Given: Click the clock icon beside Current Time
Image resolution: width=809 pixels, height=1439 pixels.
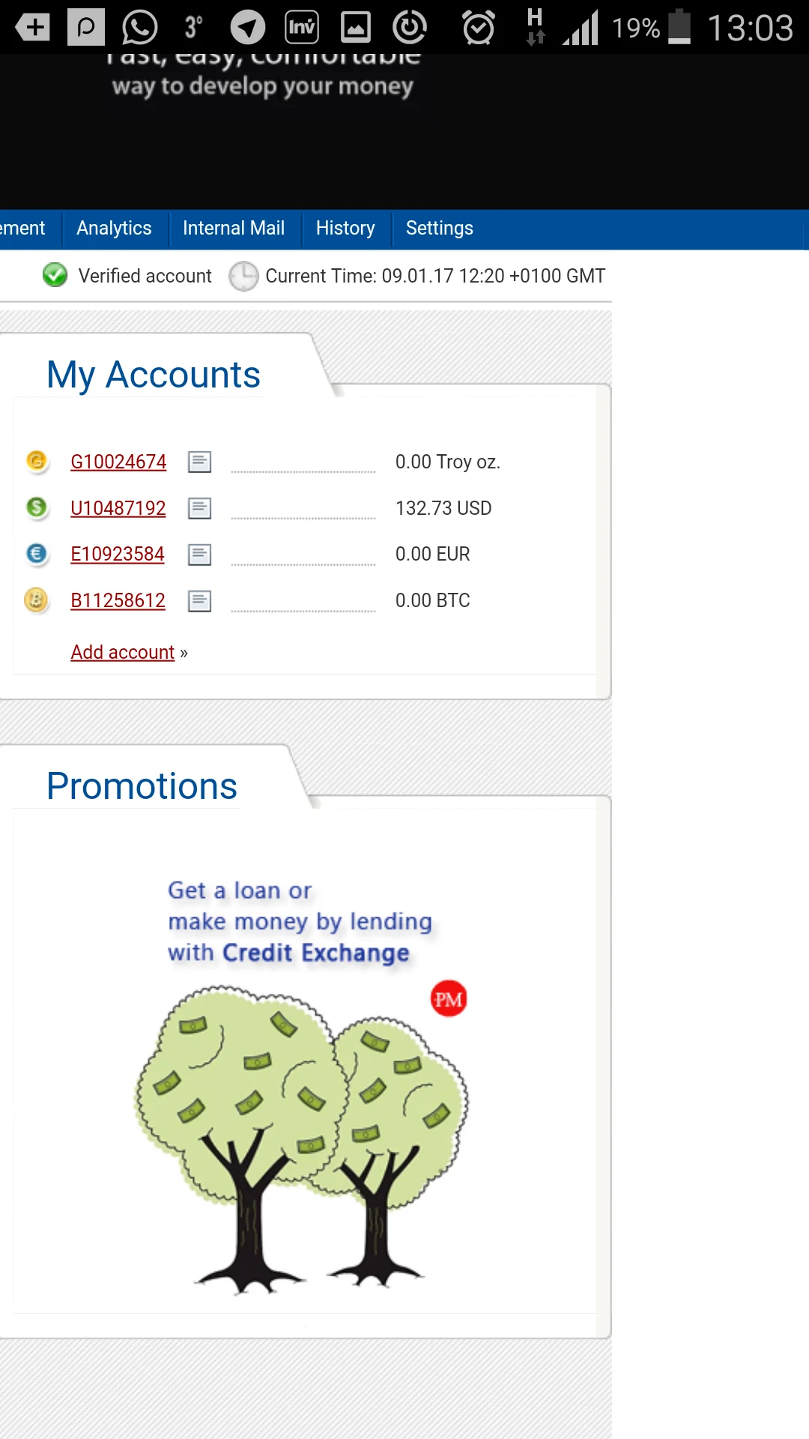Looking at the screenshot, I should (x=243, y=276).
